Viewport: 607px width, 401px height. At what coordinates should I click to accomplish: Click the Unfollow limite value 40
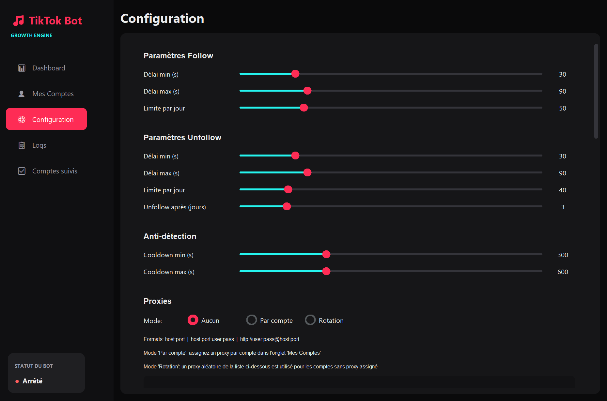[563, 190]
